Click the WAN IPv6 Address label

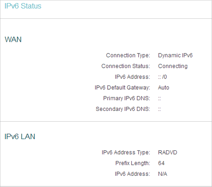coord(132,77)
